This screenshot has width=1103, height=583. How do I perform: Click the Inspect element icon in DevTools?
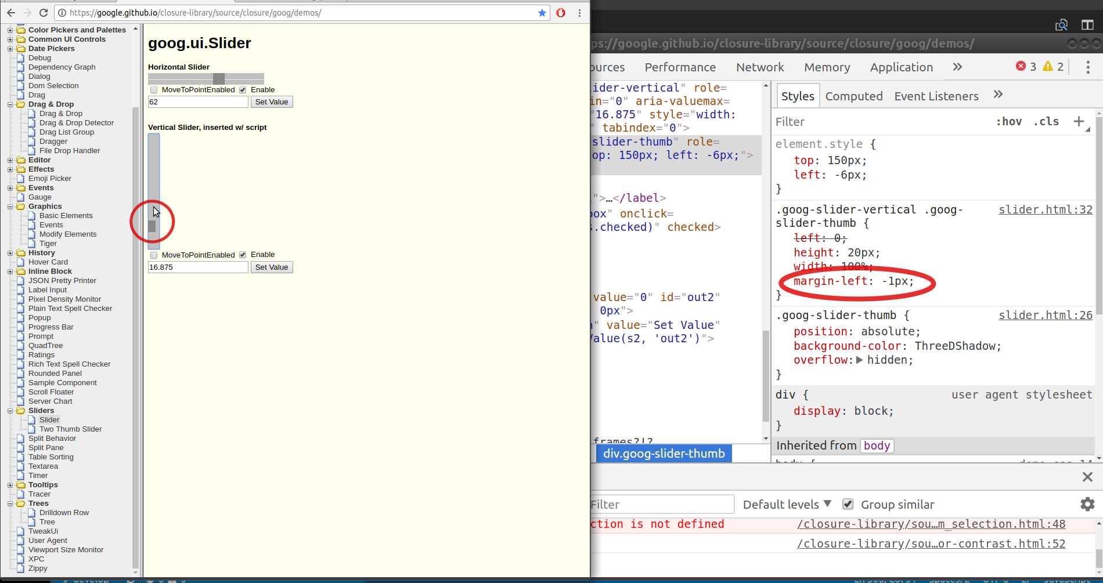(1061, 24)
